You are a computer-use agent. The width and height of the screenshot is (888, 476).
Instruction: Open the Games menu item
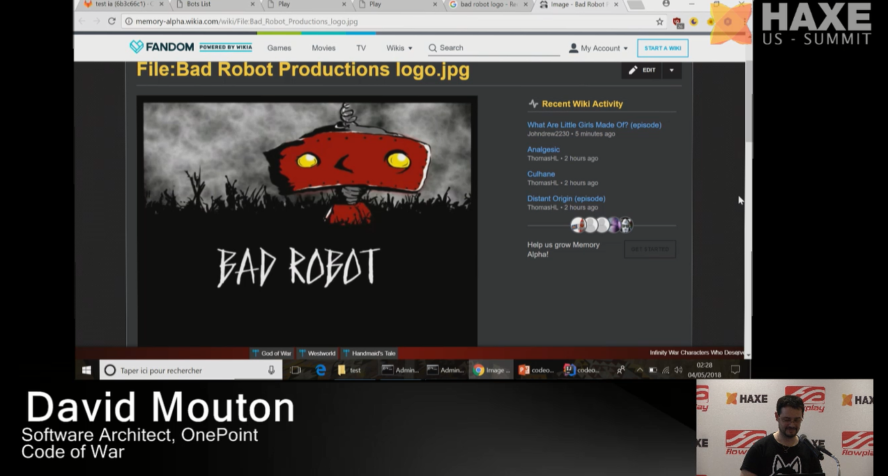coord(279,48)
